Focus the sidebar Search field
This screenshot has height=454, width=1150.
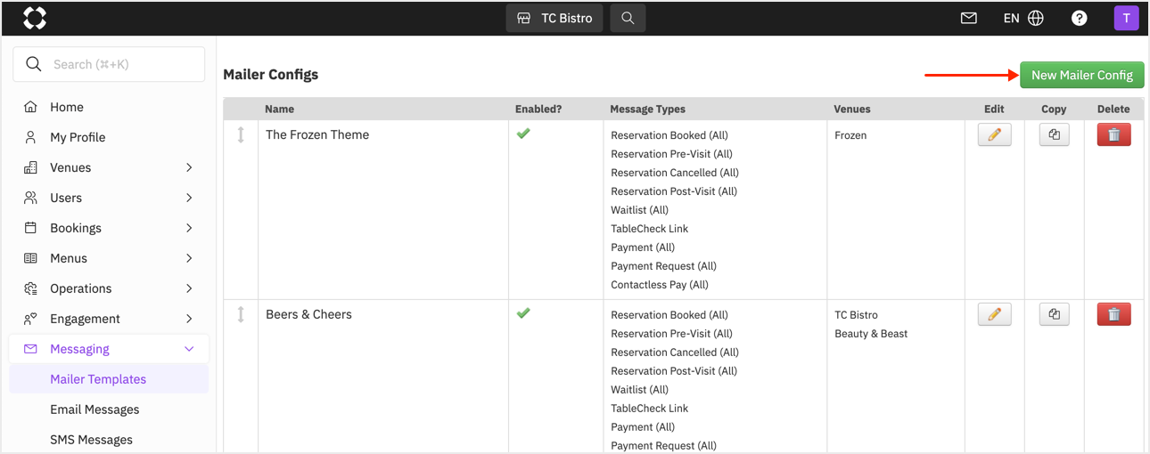[x=109, y=64]
